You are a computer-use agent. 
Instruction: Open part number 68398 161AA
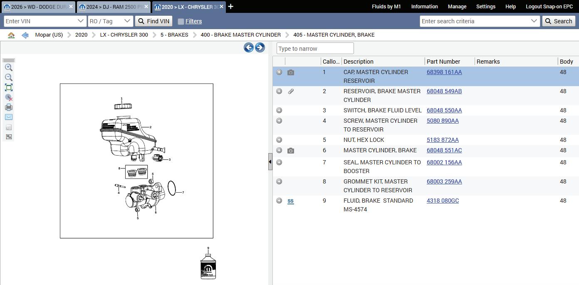[x=444, y=72]
